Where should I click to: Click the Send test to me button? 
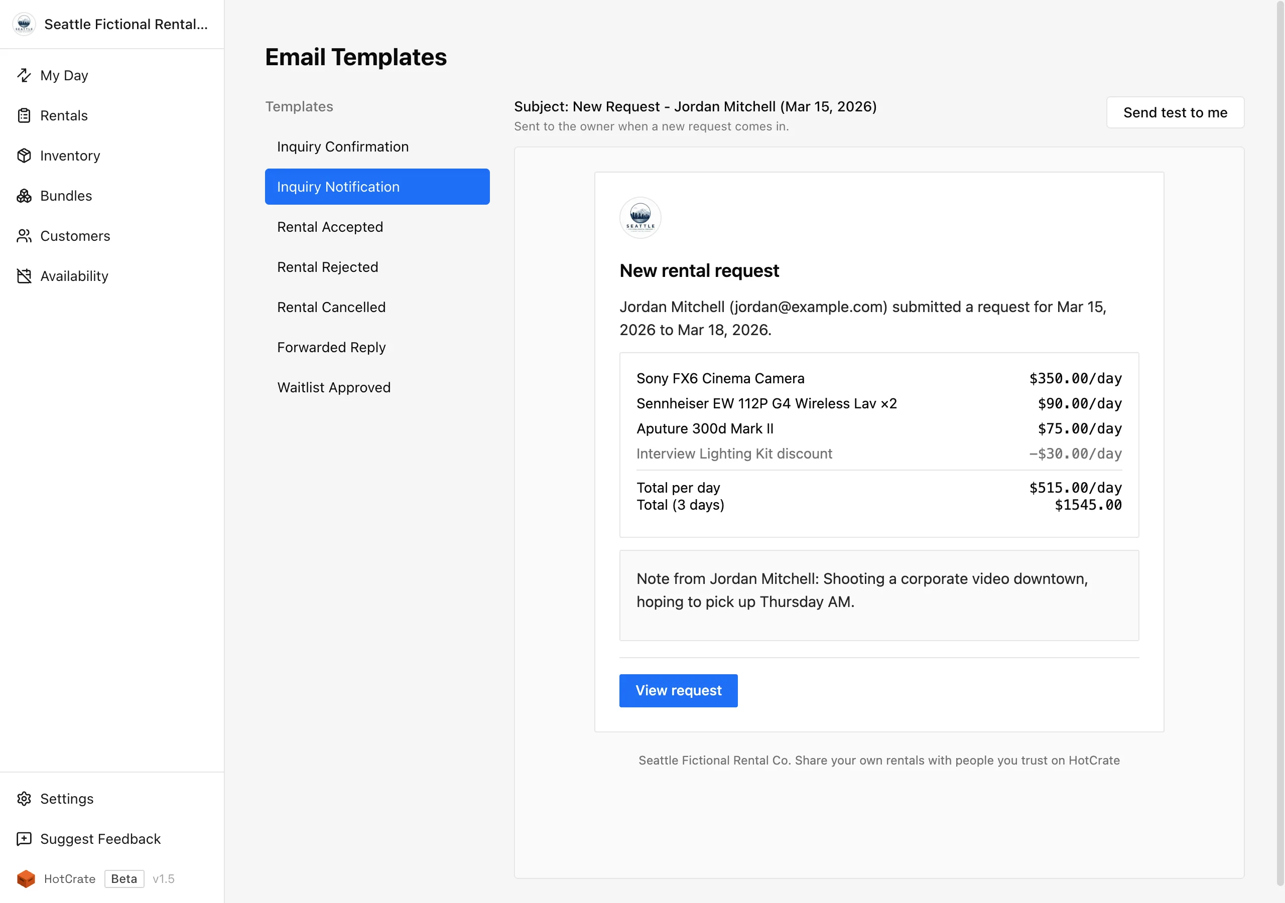coord(1175,112)
